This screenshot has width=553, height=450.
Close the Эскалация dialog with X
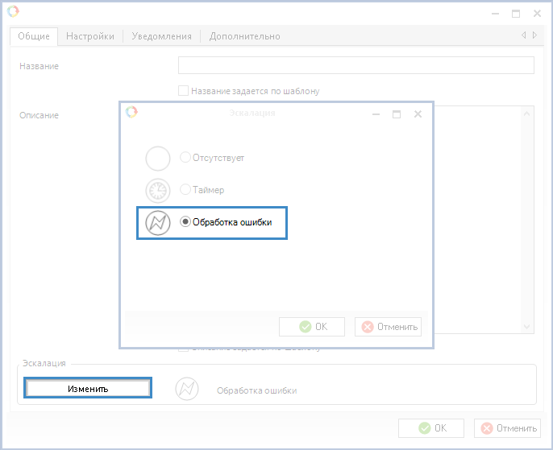418,114
